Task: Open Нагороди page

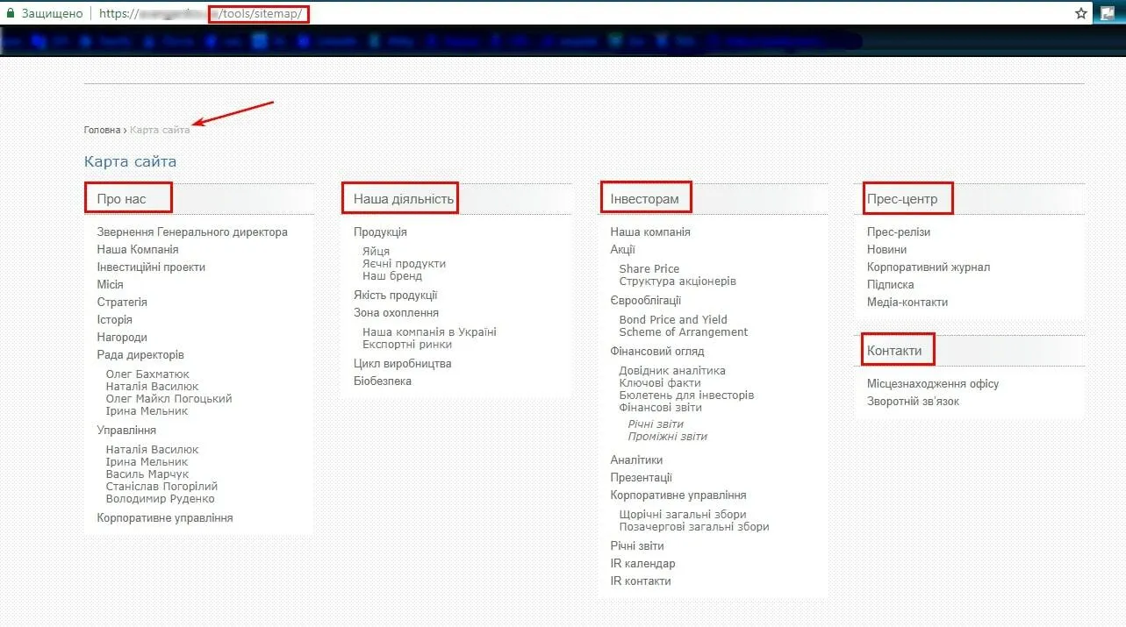Action: [x=122, y=338]
